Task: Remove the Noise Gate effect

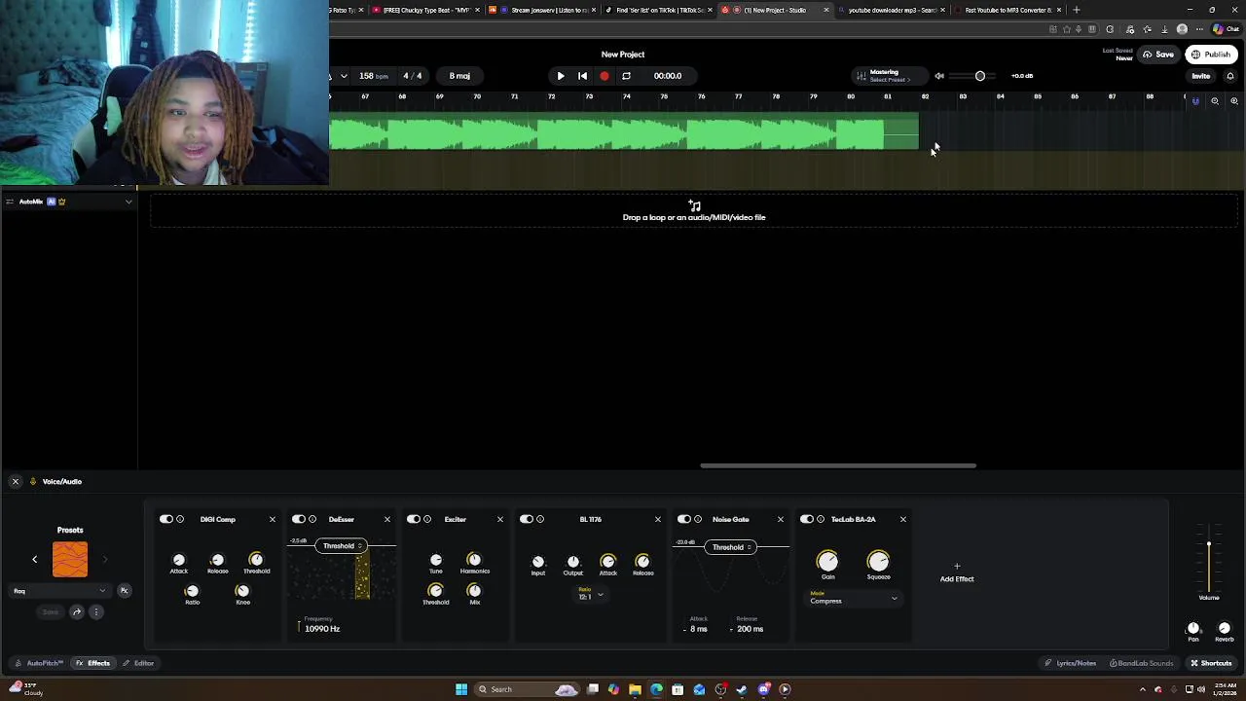Action: coord(781,520)
